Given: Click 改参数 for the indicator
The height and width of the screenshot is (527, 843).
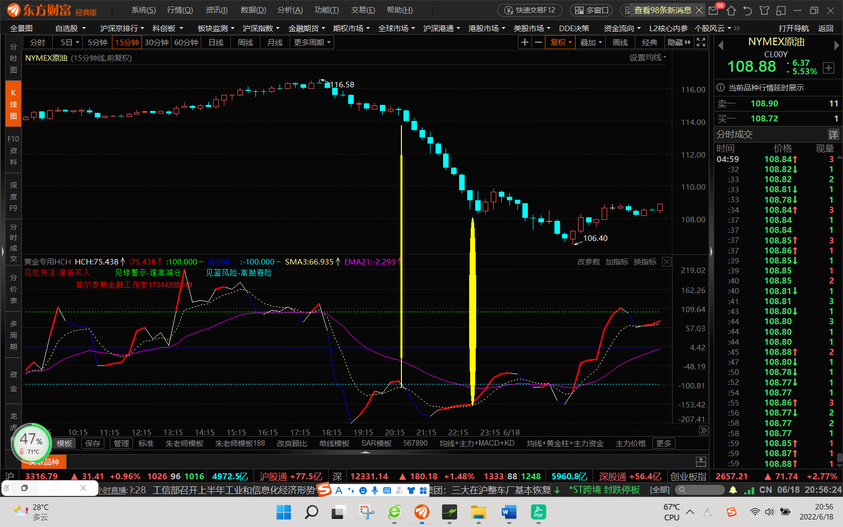Looking at the screenshot, I should coord(589,261).
